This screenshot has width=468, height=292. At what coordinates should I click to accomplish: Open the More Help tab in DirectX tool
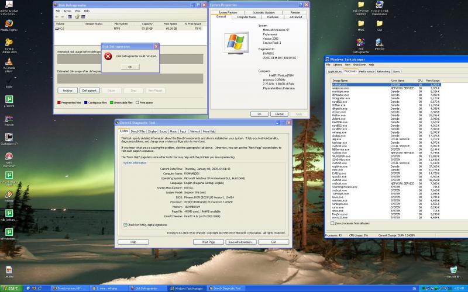pos(209,131)
